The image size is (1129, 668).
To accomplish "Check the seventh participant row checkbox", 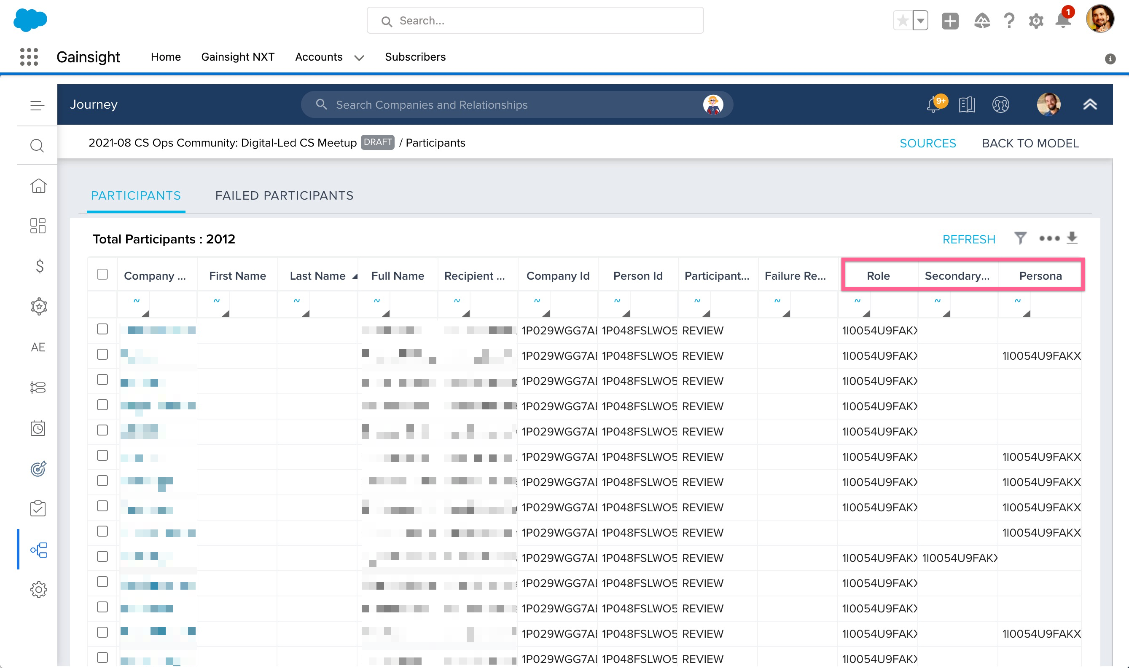I will [x=102, y=480].
